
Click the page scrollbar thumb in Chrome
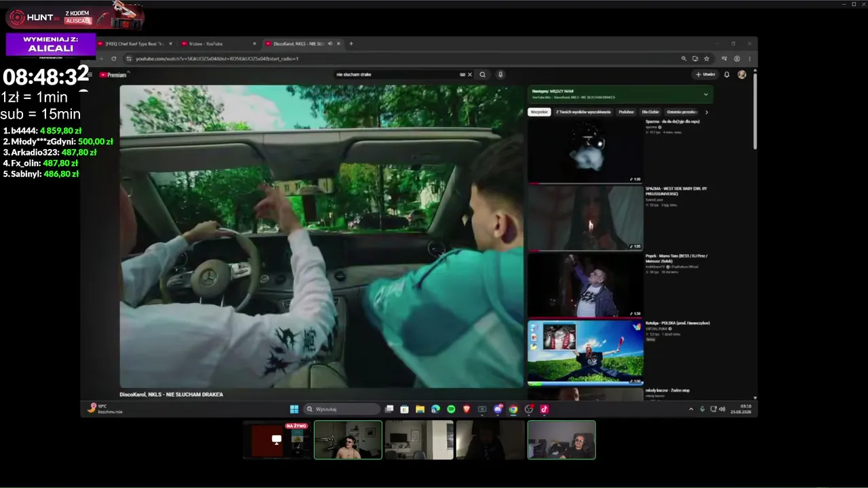click(x=755, y=110)
